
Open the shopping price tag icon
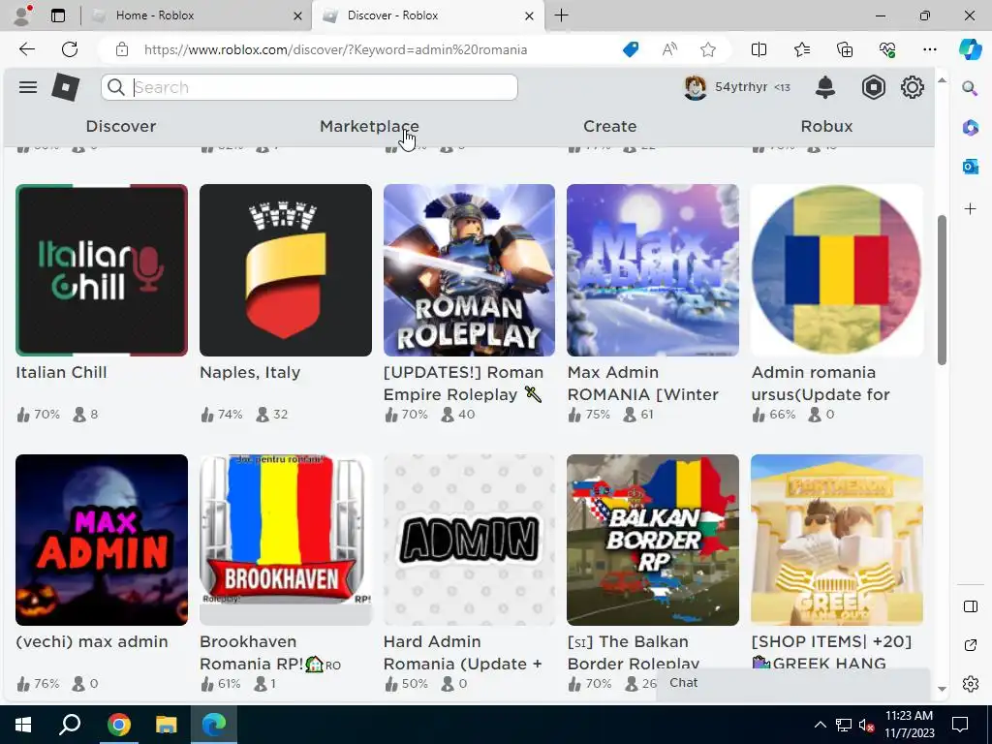coord(631,49)
